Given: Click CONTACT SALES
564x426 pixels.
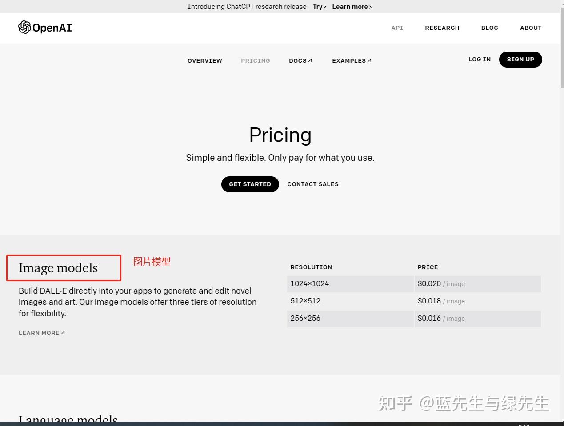Looking at the screenshot, I should pyautogui.click(x=312, y=184).
